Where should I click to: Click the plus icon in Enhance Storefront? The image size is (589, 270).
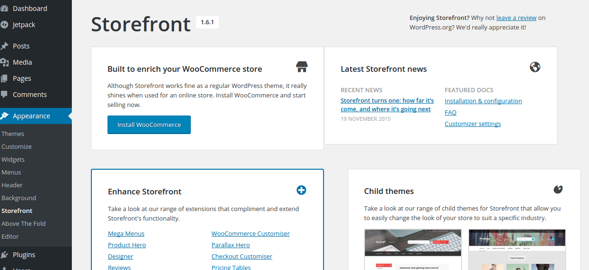click(301, 190)
